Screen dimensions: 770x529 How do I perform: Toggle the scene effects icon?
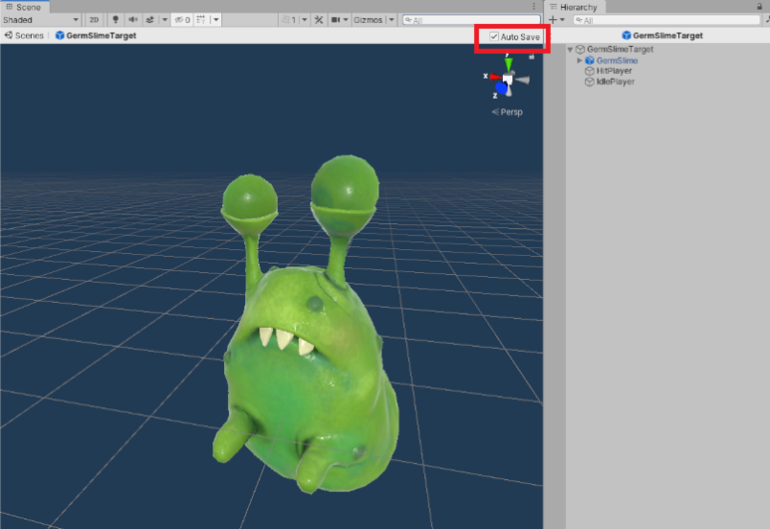(149, 20)
